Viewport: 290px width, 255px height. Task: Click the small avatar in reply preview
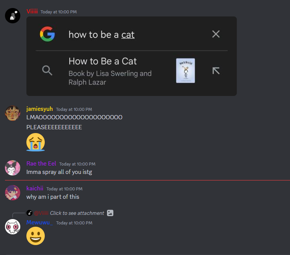[x=29, y=213]
